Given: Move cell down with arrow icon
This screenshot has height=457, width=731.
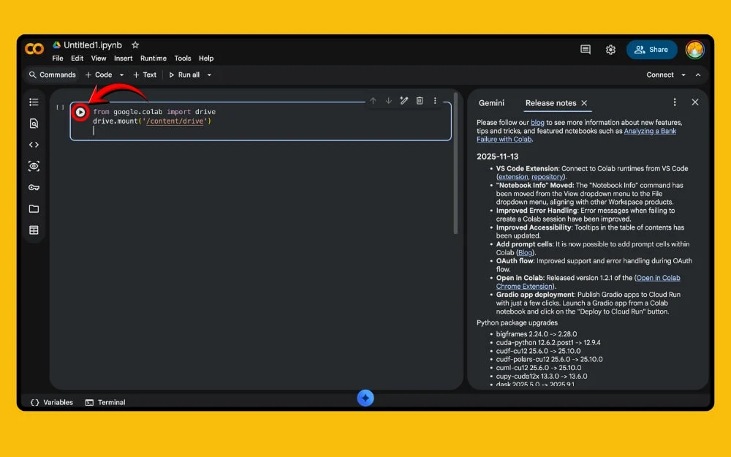Looking at the screenshot, I should pyautogui.click(x=388, y=101).
